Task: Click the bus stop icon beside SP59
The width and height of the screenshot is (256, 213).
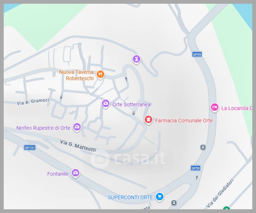Action: (203, 147)
